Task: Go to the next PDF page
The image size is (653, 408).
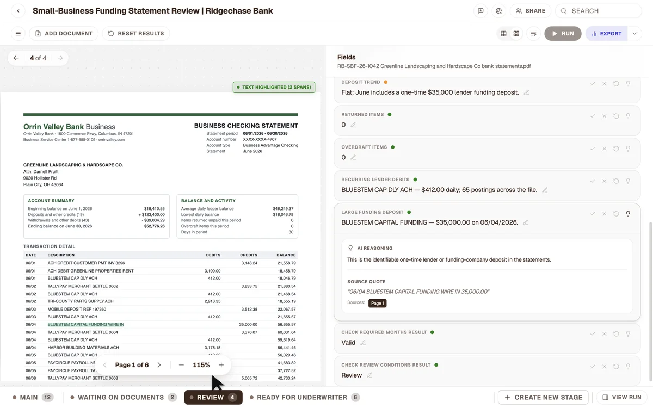Action: (159, 365)
